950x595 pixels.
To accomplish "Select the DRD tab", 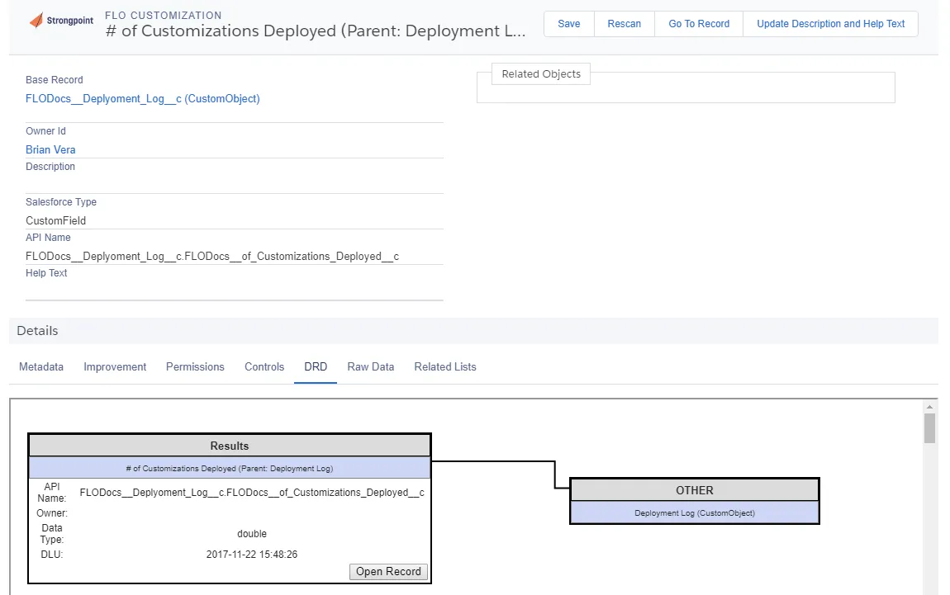I will pyautogui.click(x=316, y=366).
